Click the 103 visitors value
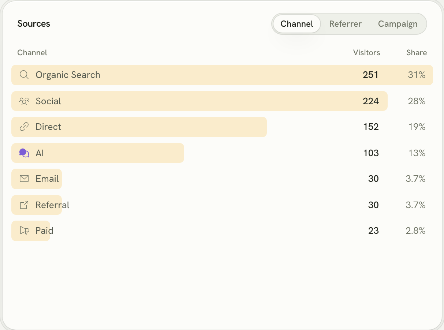444x330 pixels. [x=371, y=153]
